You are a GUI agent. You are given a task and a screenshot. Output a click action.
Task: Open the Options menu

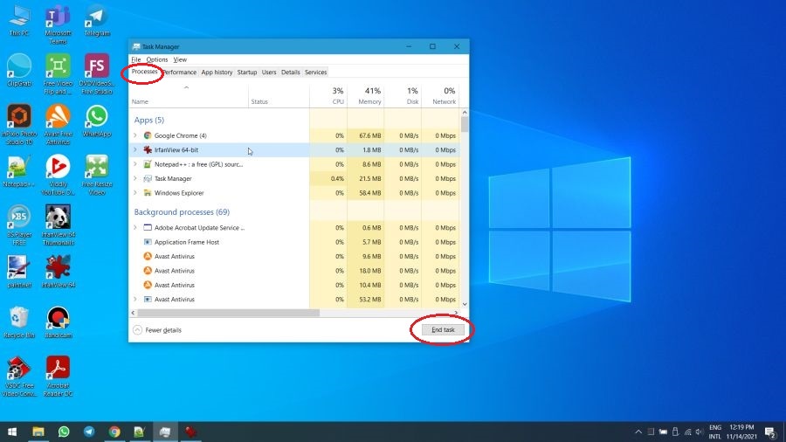coord(157,59)
